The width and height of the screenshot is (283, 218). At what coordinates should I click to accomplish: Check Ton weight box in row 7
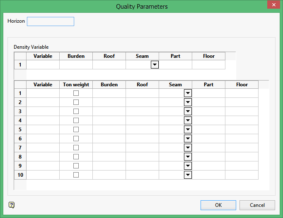point(76,148)
